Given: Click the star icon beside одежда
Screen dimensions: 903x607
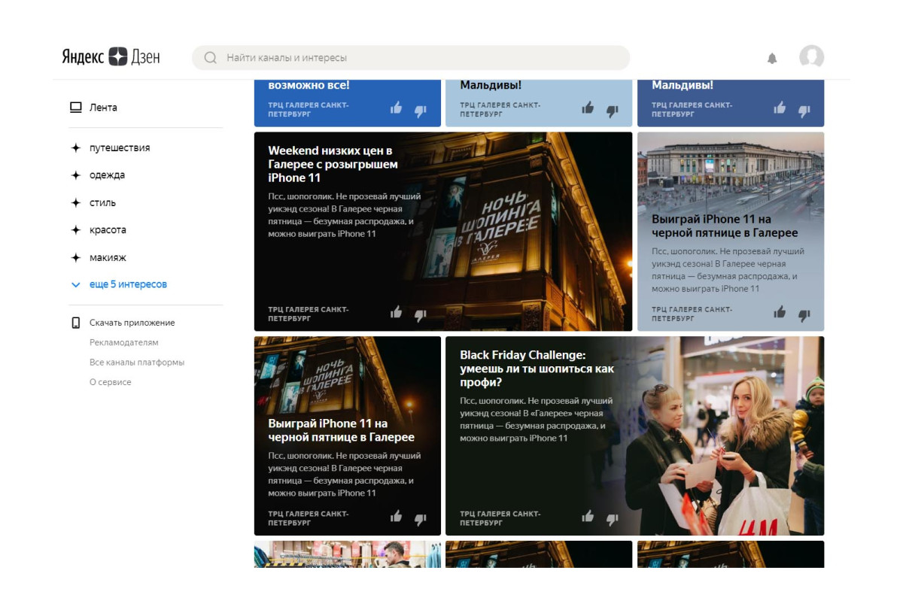Looking at the screenshot, I should click(75, 175).
